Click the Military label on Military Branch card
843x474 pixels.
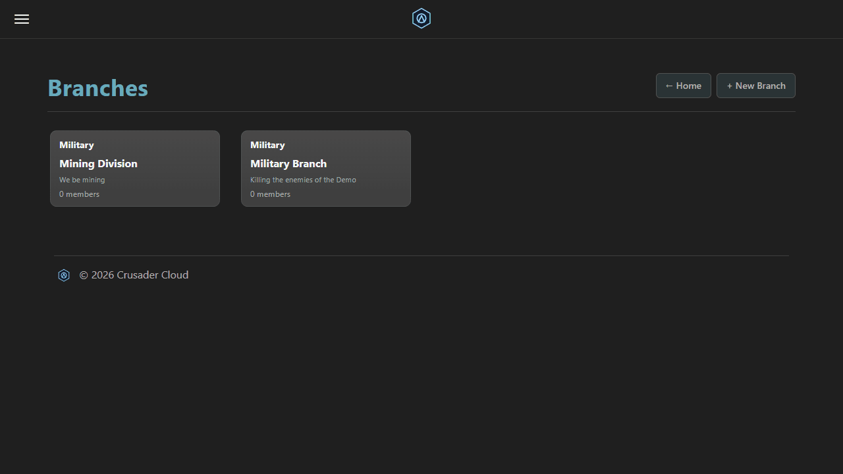pyautogui.click(x=267, y=145)
